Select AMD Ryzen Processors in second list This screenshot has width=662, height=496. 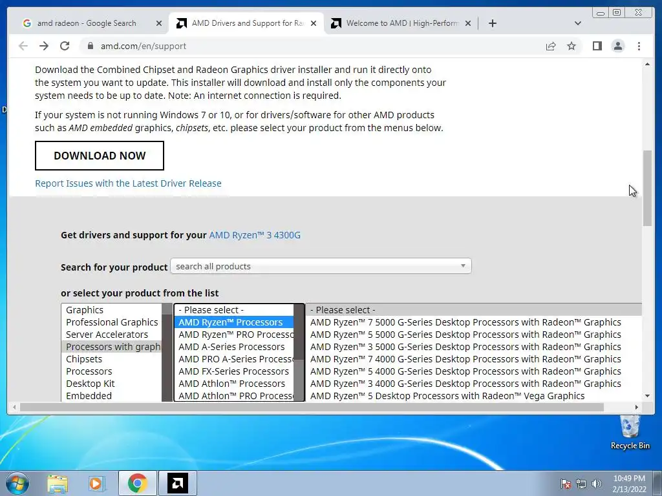234,322
